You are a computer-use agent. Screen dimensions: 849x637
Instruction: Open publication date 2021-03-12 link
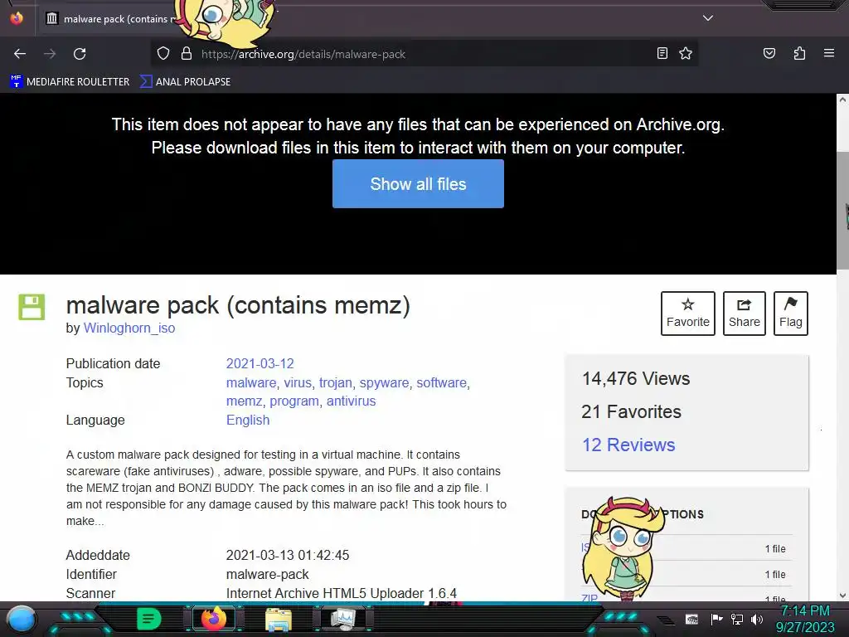(260, 363)
